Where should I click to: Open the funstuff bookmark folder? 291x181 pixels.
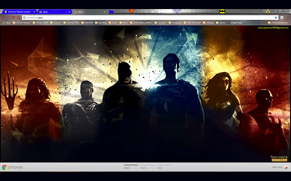[x=87, y=23]
